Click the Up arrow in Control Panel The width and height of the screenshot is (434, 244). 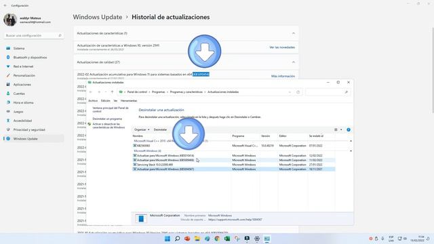(112, 92)
